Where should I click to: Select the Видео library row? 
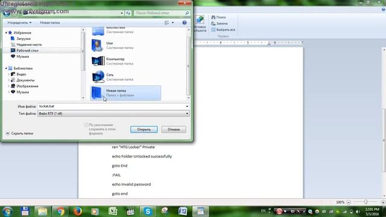tap(21, 74)
